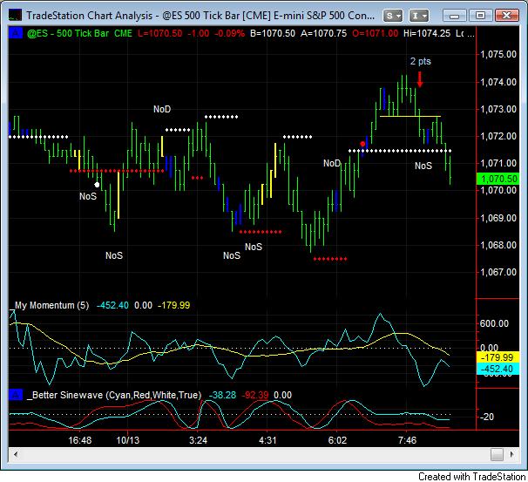The image size is (528, 482).
Task: Maximize the chart analysis window
Action: [480, 16]
